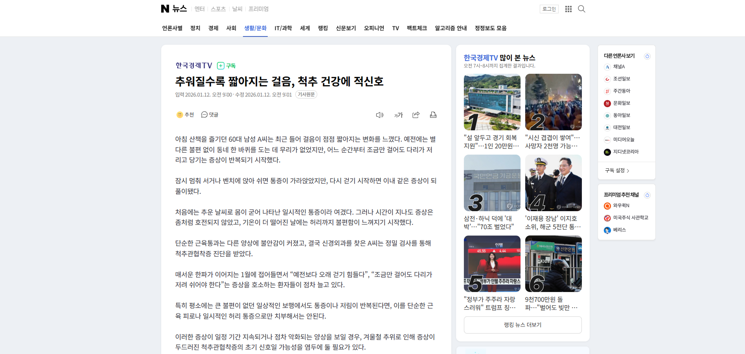This screenshot has width=745, height=354.
Task: Open the font size adjustment icon
Action: [x=398, y=115]
